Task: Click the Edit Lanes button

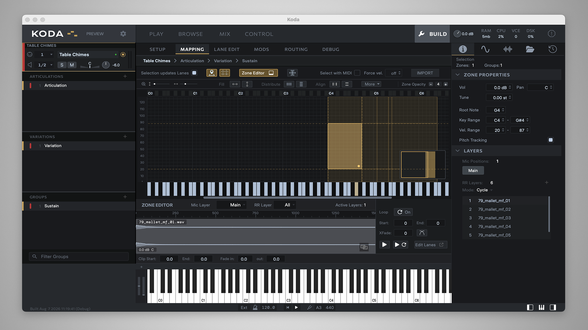Action: [431, 245]
